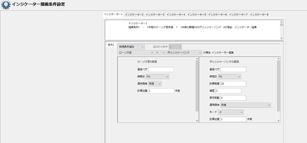Click ボリンジャーバンド panel scroll down arrow
The height and width of the screenshot is (143, 307).
(x=279, y=121)
